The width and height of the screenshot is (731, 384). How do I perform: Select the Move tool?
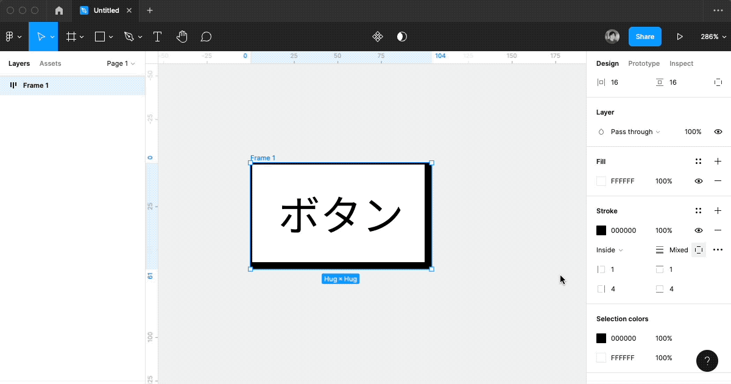(x=41, y=36)
